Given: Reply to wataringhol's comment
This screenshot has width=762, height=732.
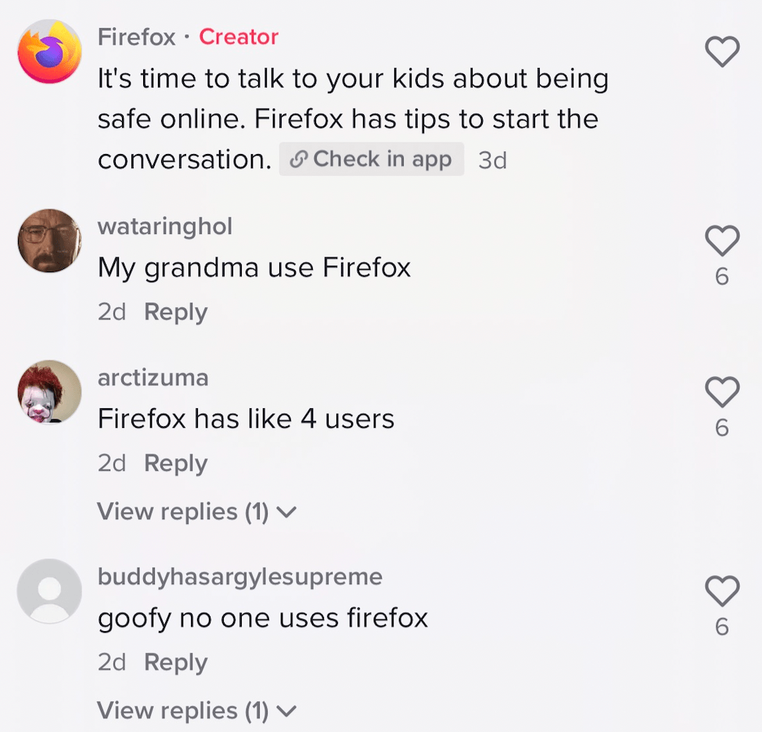Looking at the screenshot, I should click(x=176, y=312).
